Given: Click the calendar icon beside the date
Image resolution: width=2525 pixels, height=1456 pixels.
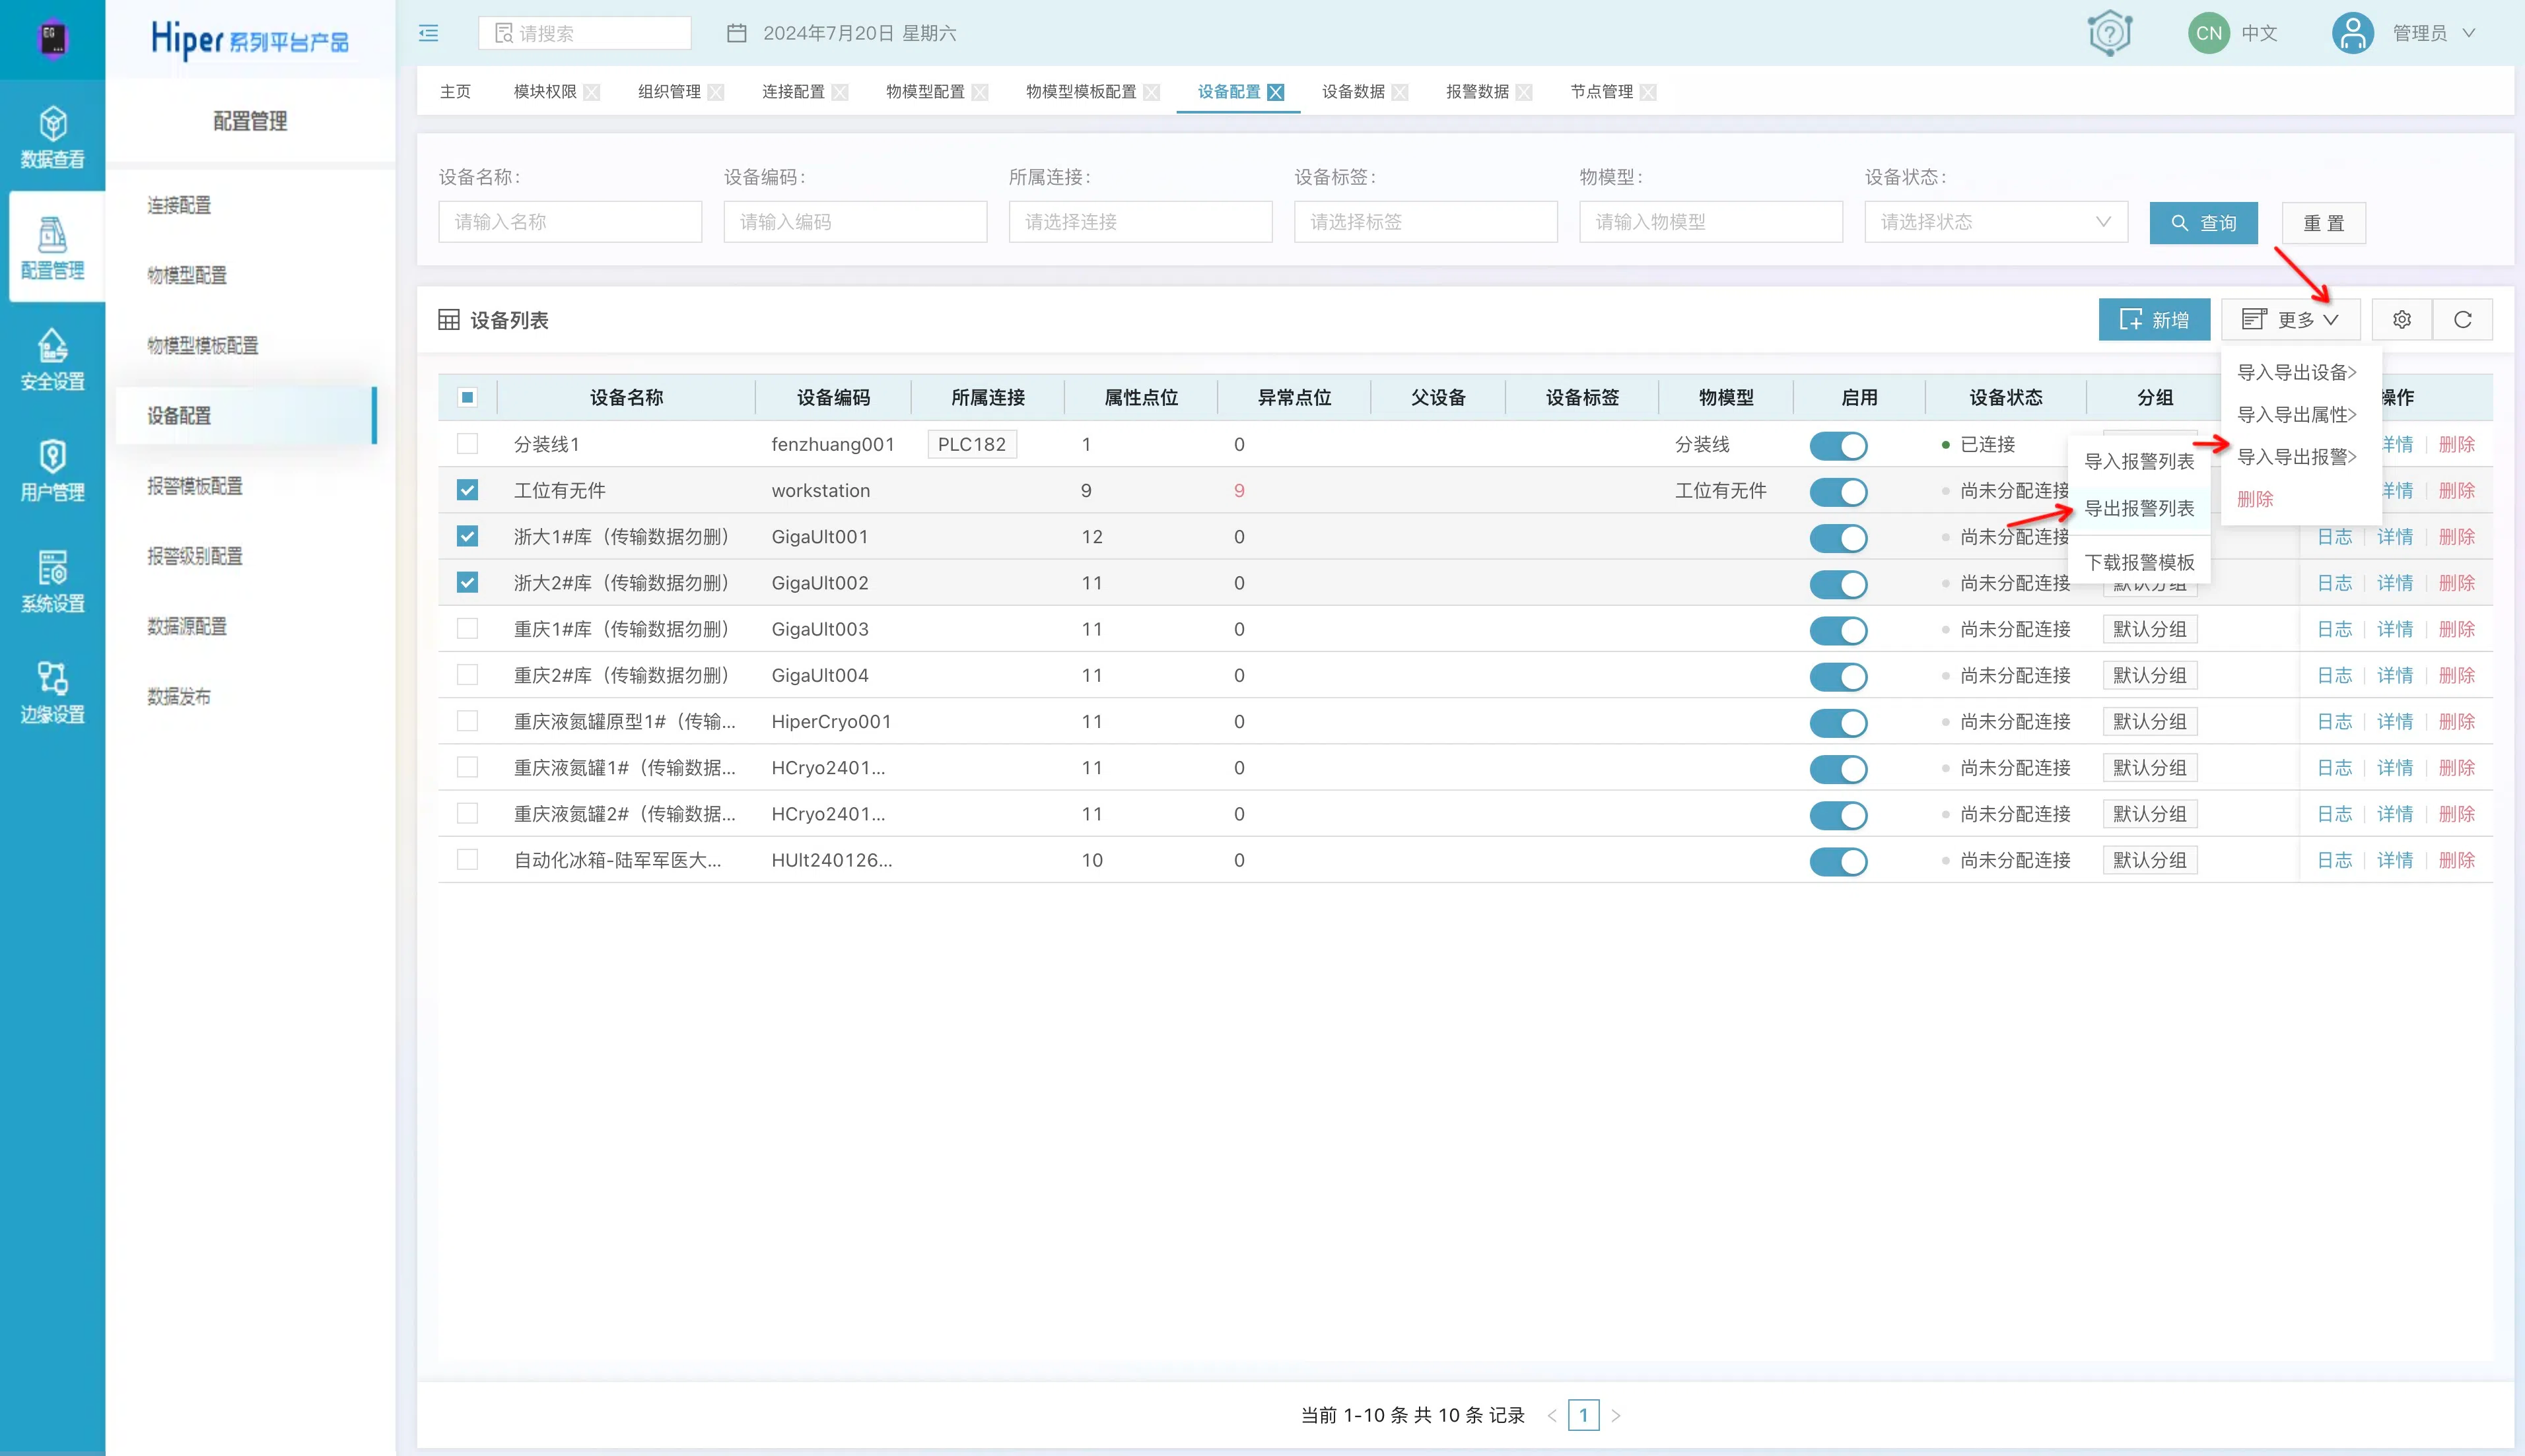Looking at the screenshot, I should tap(736, 33).
